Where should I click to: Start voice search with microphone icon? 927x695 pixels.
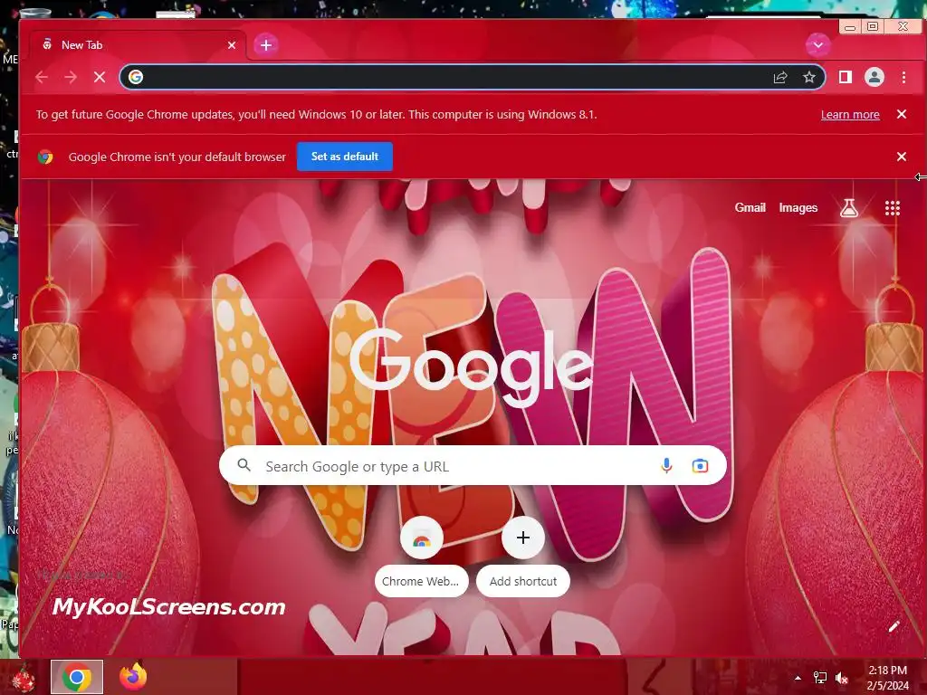[666, 466]
